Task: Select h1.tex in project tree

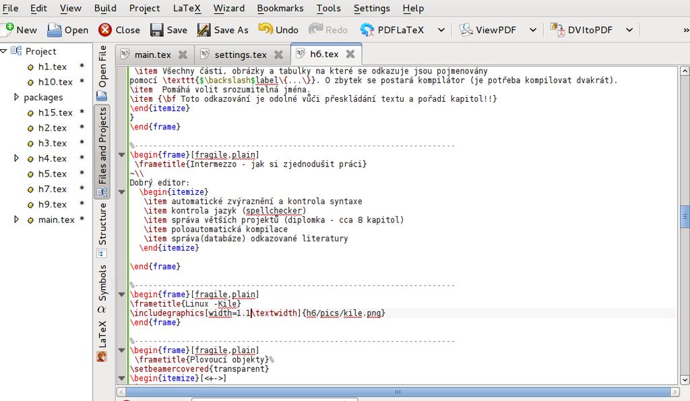Action: pyautogui.click(x=53, y=67)
